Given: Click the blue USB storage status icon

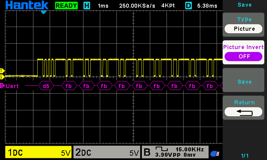Looking at the screenshot, I should point(215,154).
